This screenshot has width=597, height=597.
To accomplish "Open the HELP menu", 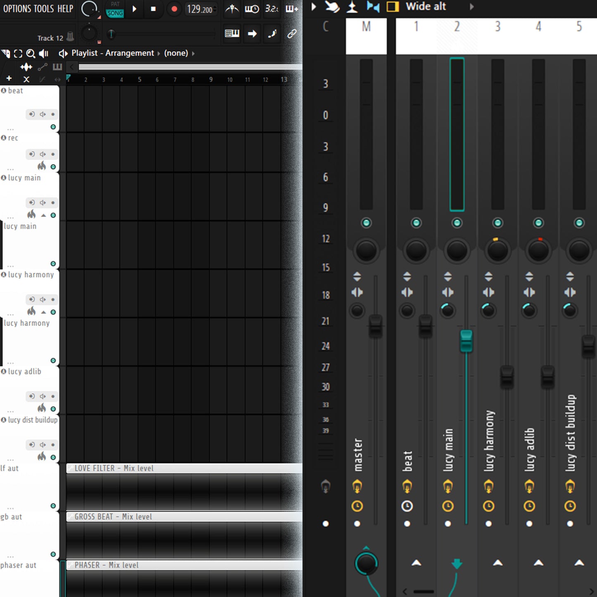I will tap(65, 9).
